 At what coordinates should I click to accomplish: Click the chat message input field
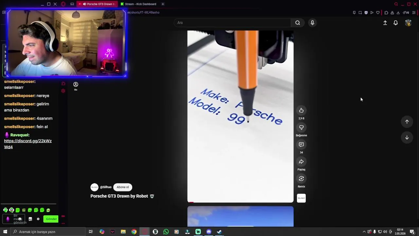click(14, 219)
